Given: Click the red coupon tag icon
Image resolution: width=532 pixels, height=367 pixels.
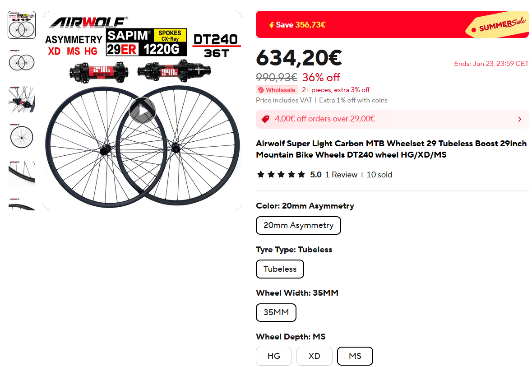Looking at the screenshot, I should point(265,119).
